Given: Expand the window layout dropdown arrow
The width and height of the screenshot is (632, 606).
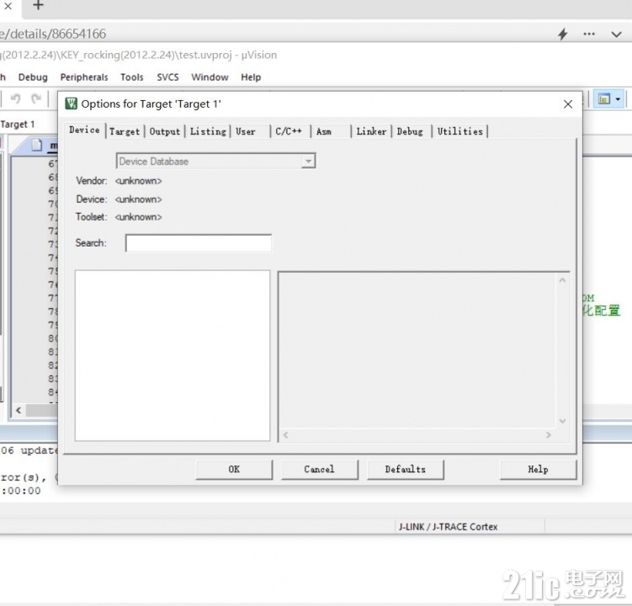Looking at the screenshot, I should click(618, 98).
